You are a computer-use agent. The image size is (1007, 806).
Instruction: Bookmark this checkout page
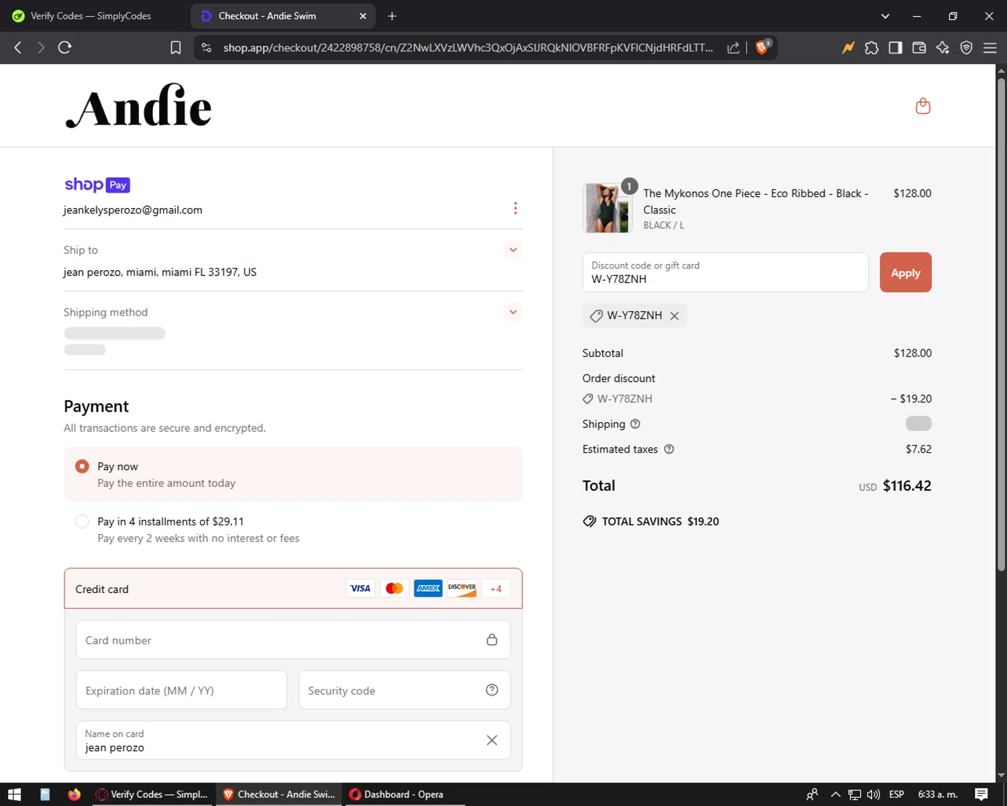click(175, 48)
